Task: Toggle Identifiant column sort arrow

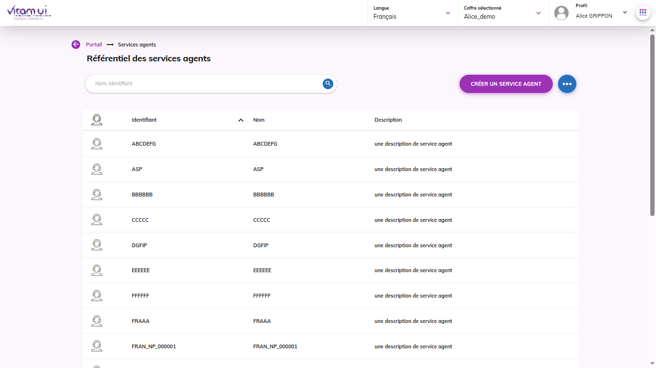Action: tap(241, 120)
